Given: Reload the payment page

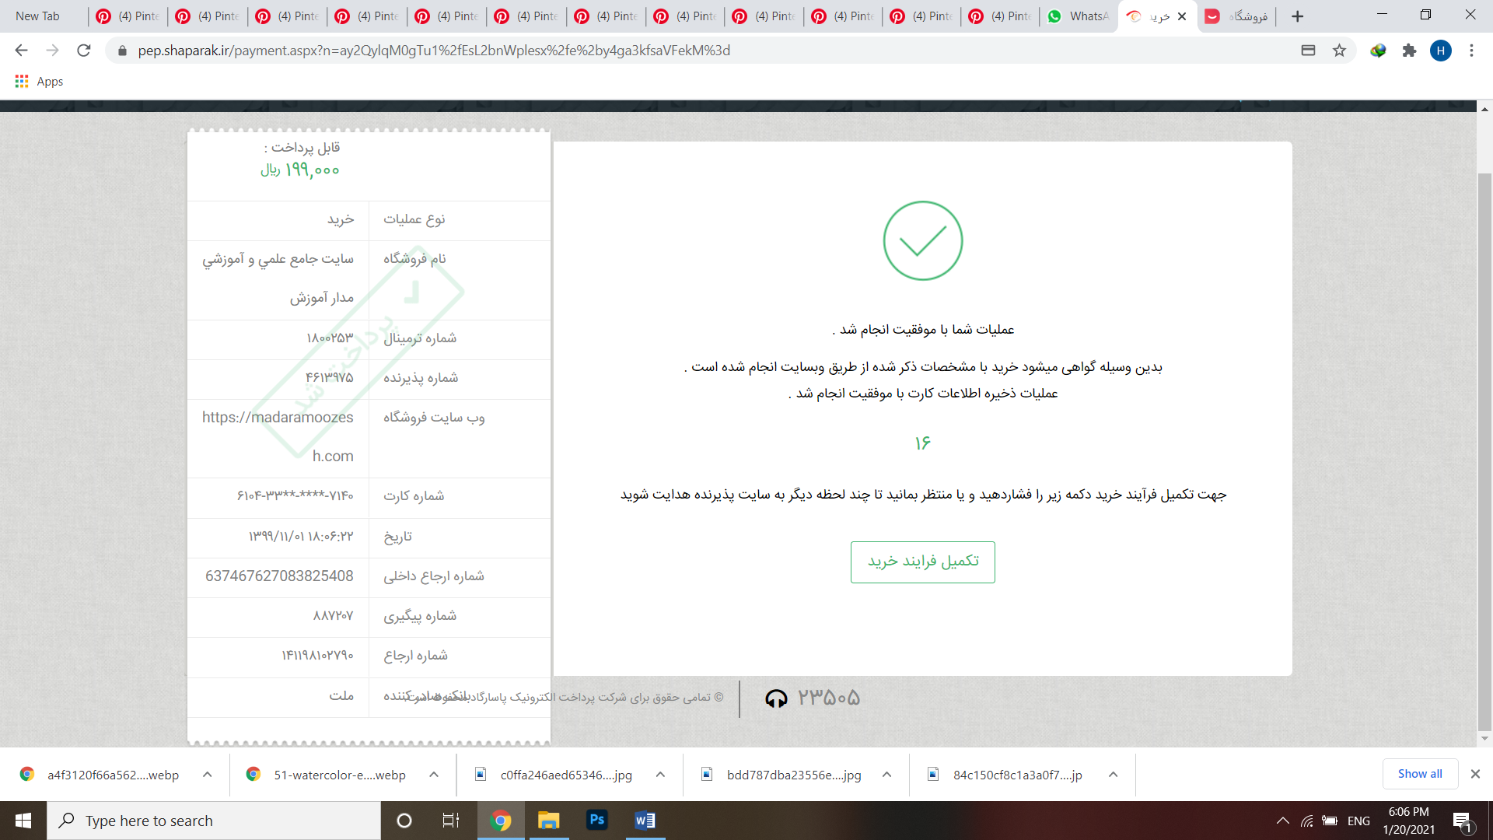Looking at the screenshot, I should pyautogui.click(x=84, y=51).
